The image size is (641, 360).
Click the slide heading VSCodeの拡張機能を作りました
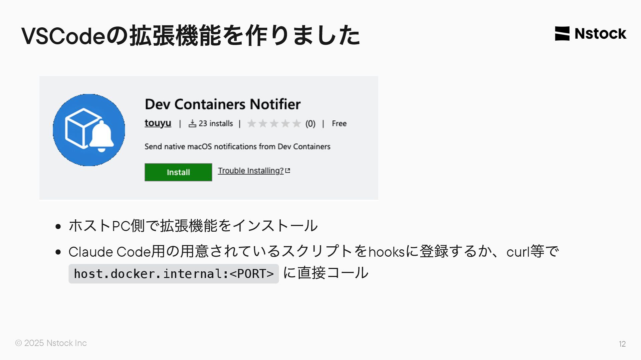[x=191, y=35]
